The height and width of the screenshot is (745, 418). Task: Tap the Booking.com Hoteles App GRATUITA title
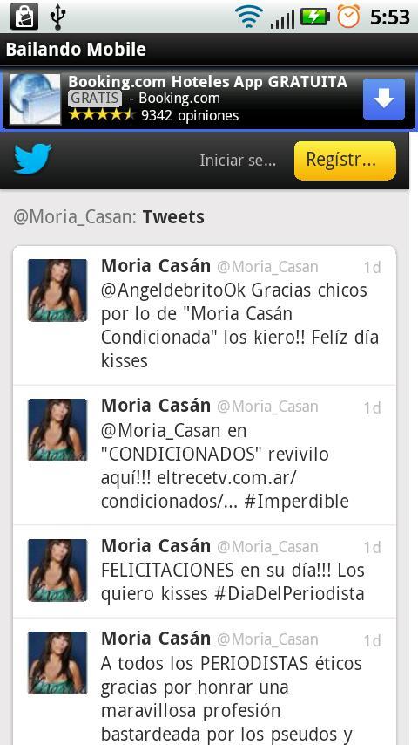[x=208, y=82]
